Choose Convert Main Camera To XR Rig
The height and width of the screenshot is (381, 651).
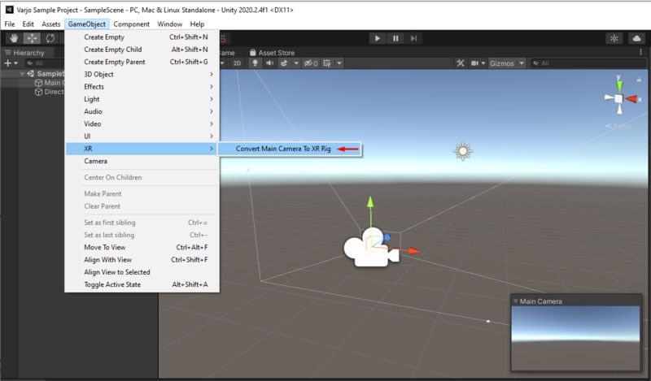(290, 149)
